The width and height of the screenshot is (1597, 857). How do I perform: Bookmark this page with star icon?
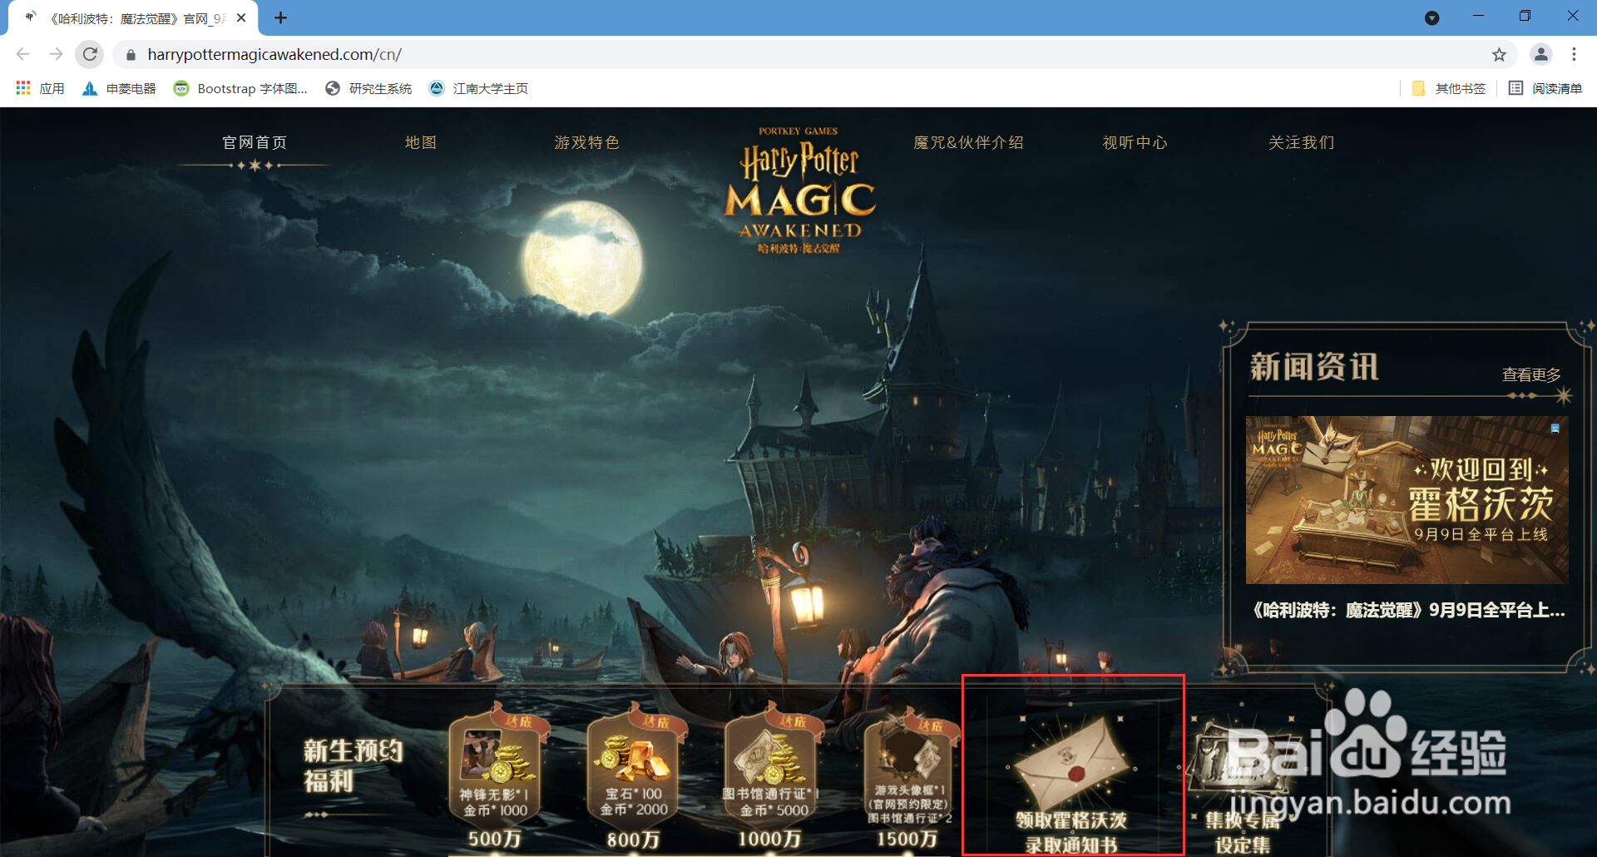(x=1499, y=54)
